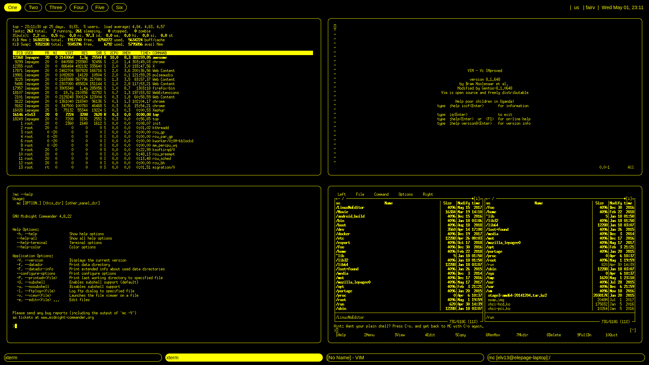Focus the mc [elv13@elepage-laptop] taskbar entry

(x=566, y=358)
